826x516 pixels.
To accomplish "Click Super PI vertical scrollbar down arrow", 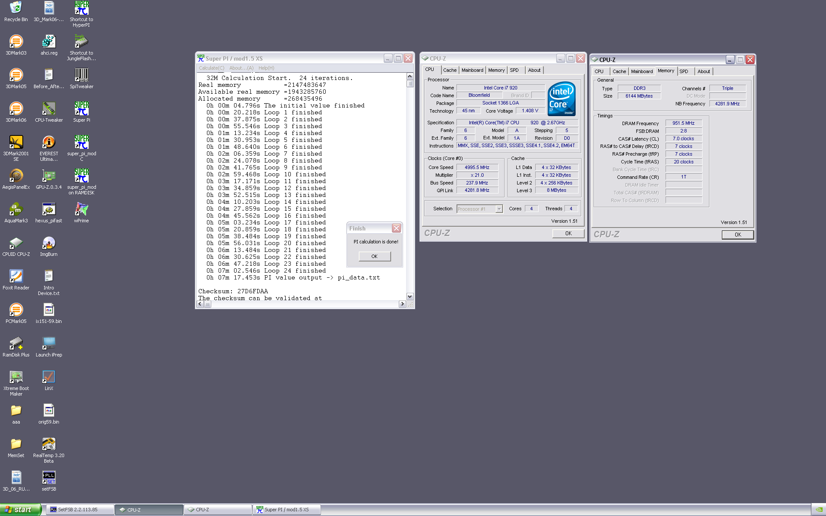I will [x=410, y=296].
